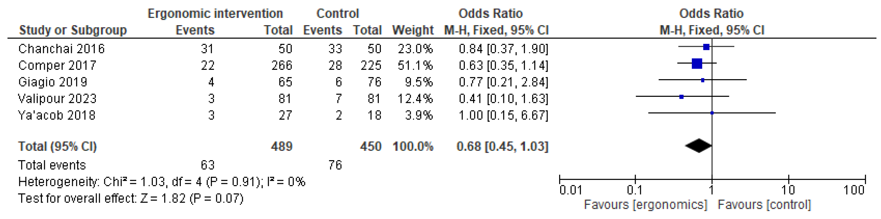Click the Chanchai 2016 study label

61,49
